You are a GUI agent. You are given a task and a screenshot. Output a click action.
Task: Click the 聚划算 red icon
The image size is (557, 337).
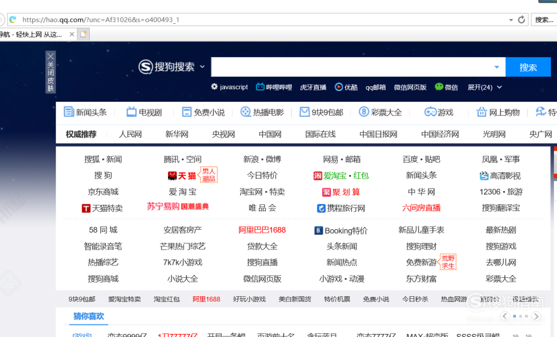point(326,192)
